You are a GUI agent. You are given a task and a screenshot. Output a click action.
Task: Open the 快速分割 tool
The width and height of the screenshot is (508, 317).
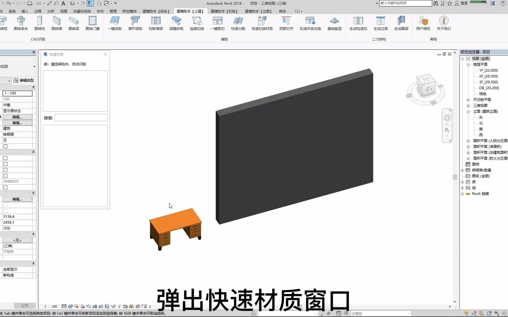(238, 23)
